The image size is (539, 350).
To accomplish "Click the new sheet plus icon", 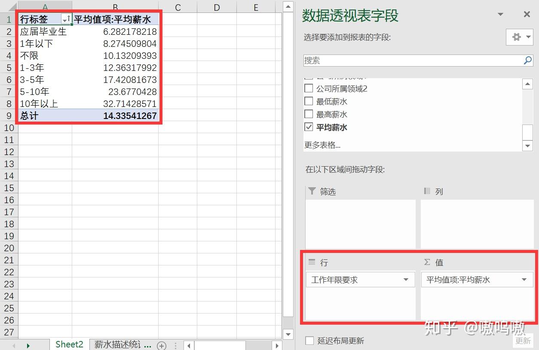I will click(162, 344).
